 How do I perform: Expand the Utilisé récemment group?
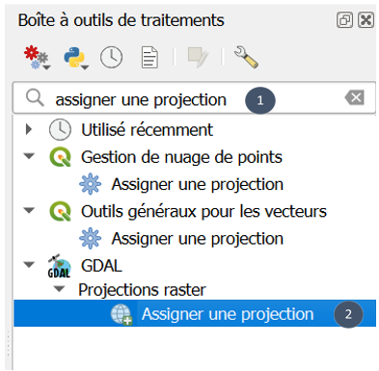tap(29, 129)
